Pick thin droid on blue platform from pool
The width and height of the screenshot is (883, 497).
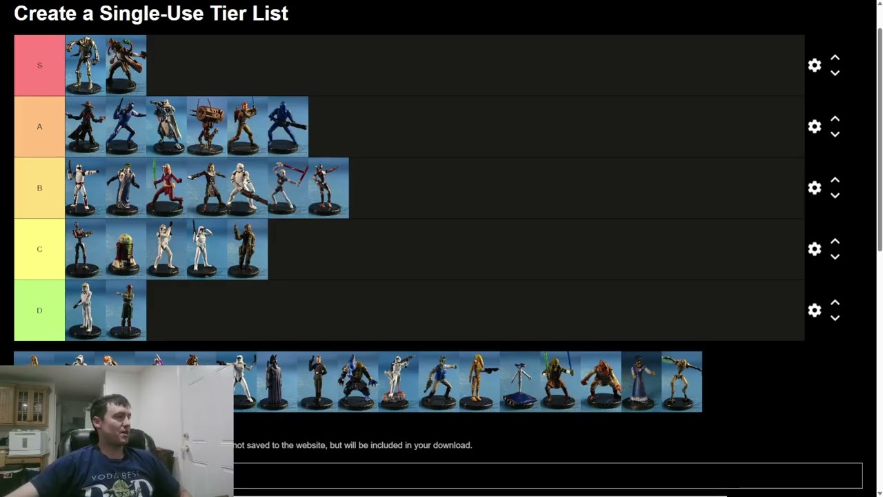click(520, 382)
